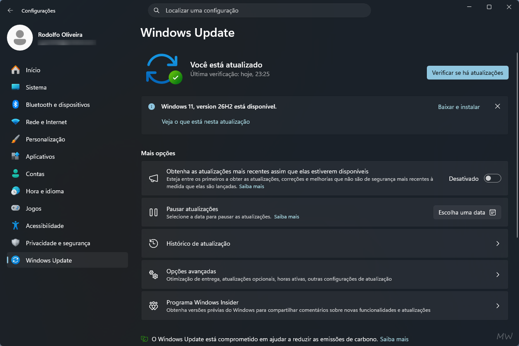Select Windows Update in the sidebar
519x346 pixels.
67,260
